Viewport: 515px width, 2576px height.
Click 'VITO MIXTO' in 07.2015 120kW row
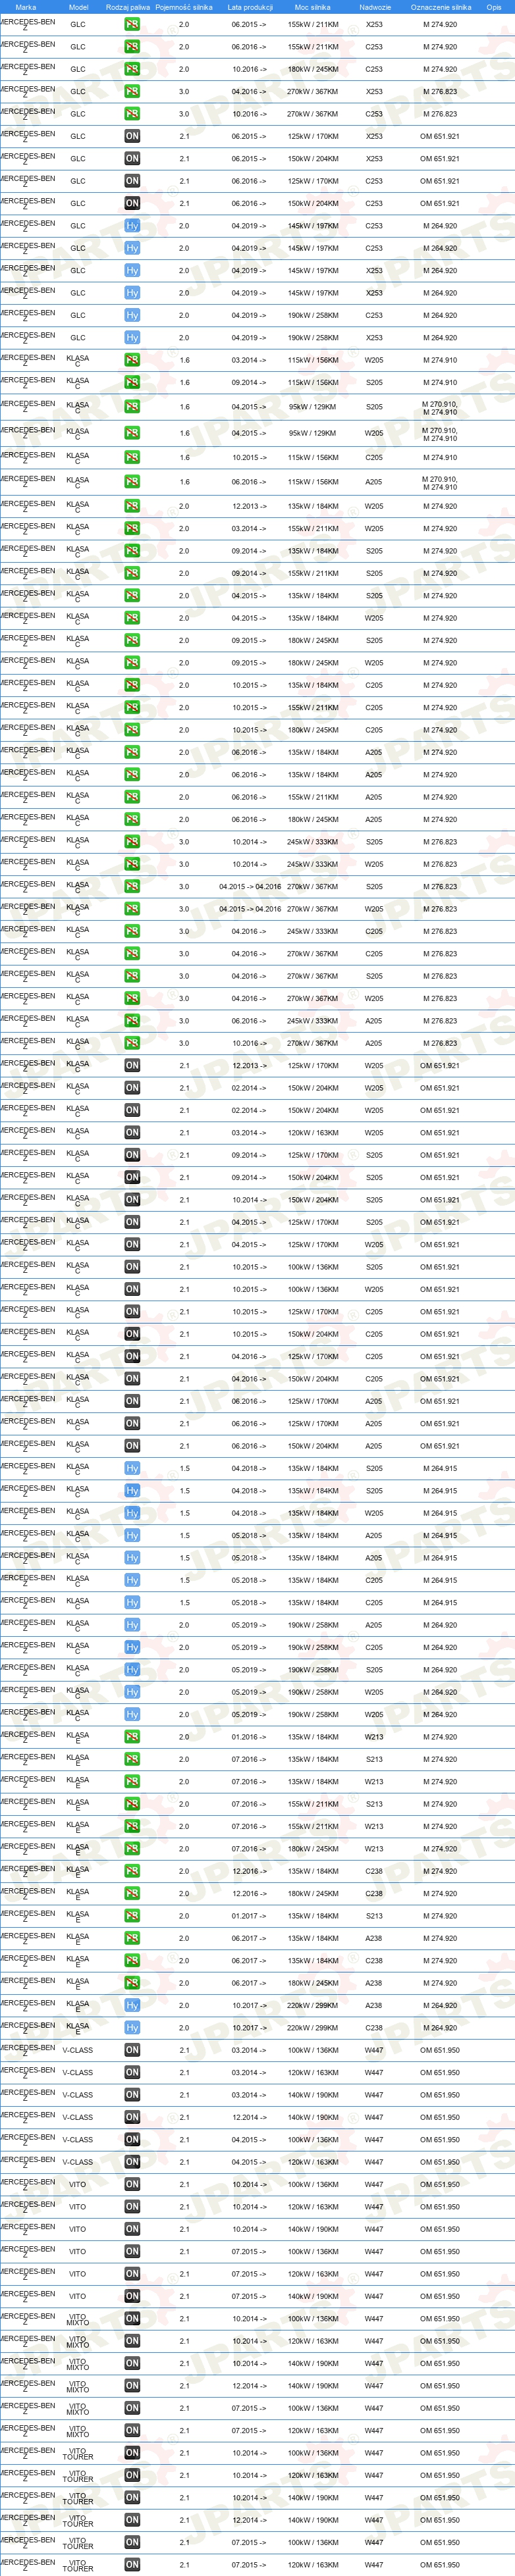point(78,2431)
